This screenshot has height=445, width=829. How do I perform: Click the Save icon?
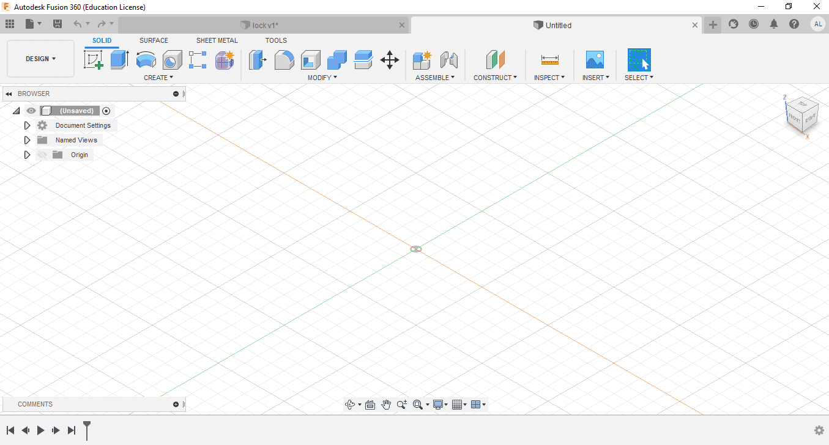point(58,24)
